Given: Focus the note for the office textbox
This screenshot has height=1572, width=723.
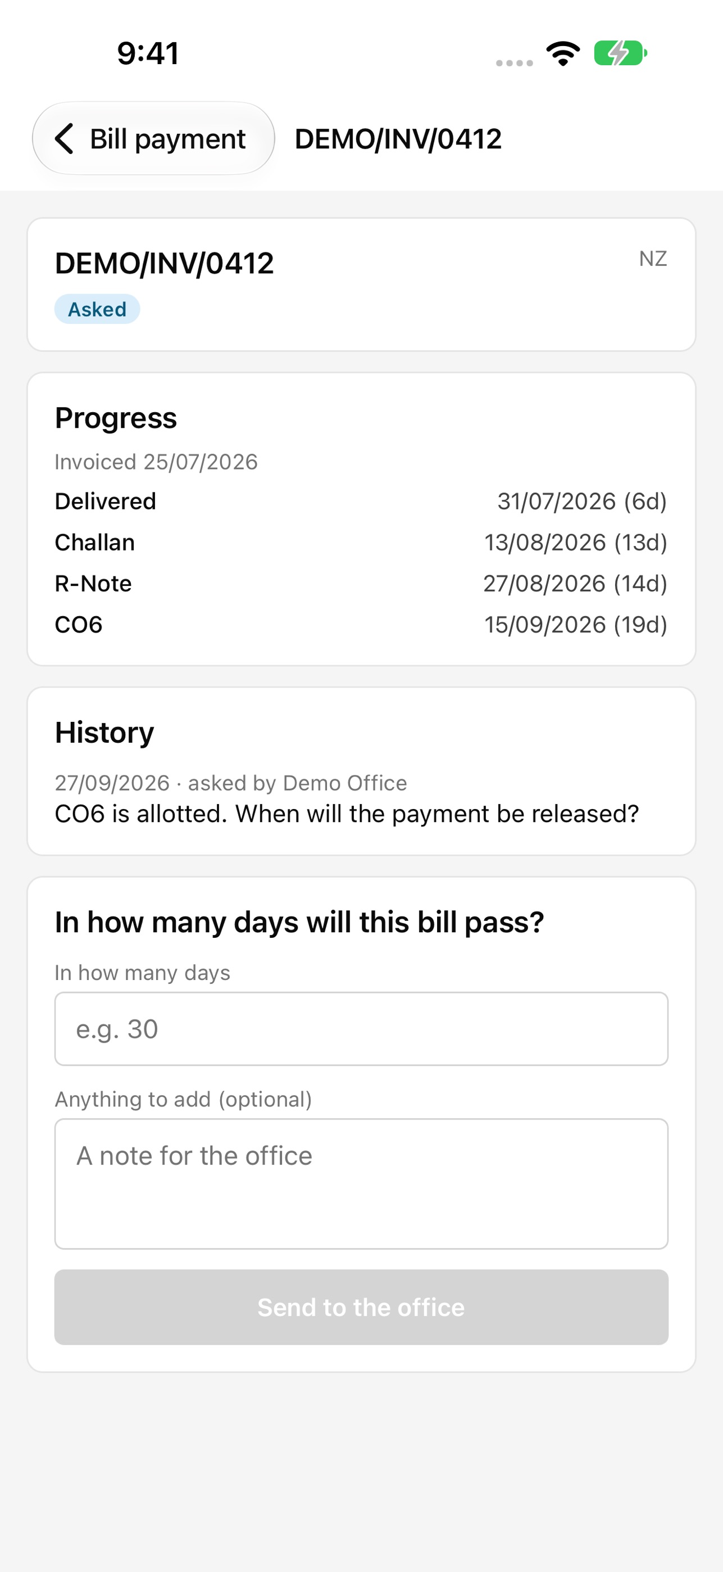Looking at the screenshot, I should tap(362, 1184).
